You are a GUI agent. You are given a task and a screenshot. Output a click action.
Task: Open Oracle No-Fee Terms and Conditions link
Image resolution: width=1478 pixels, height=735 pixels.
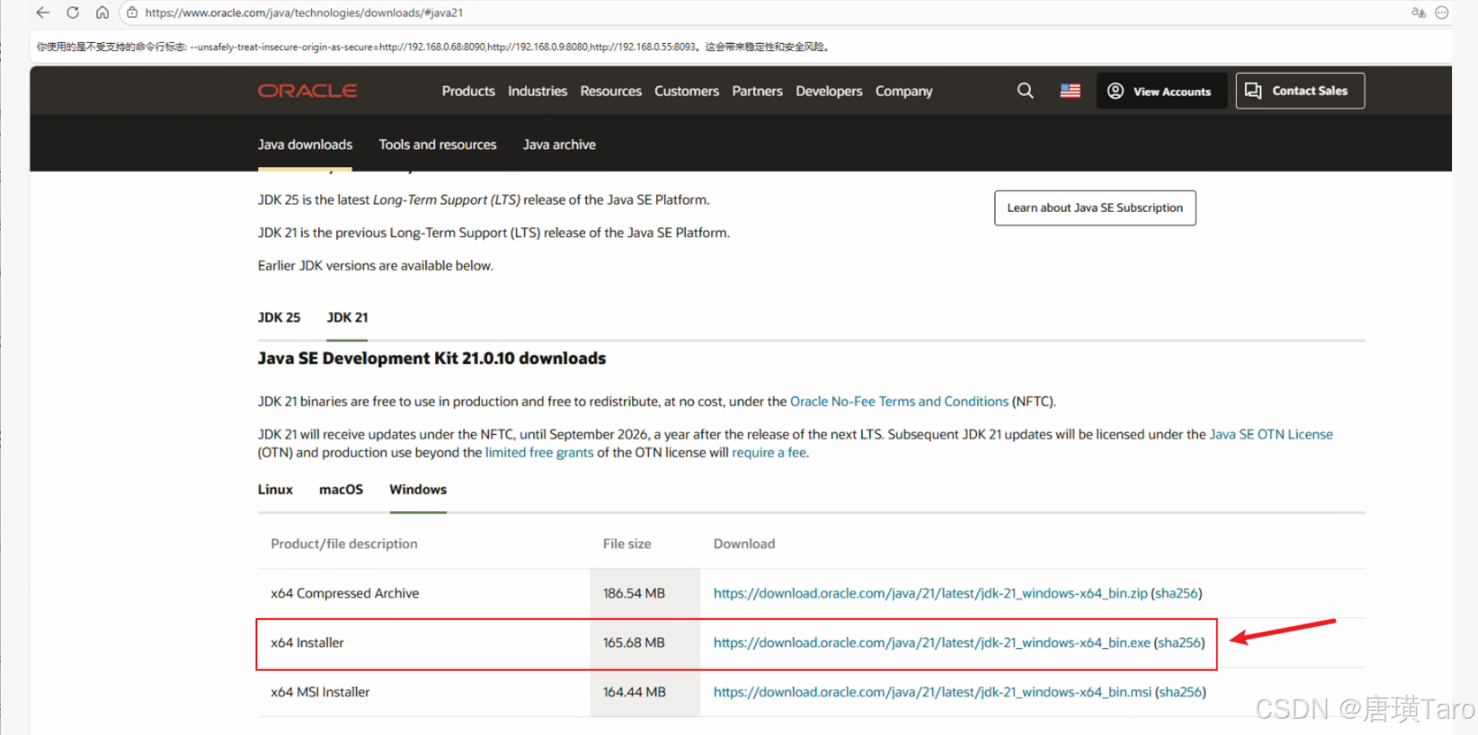pyautogui.click(x=899, y=402)
